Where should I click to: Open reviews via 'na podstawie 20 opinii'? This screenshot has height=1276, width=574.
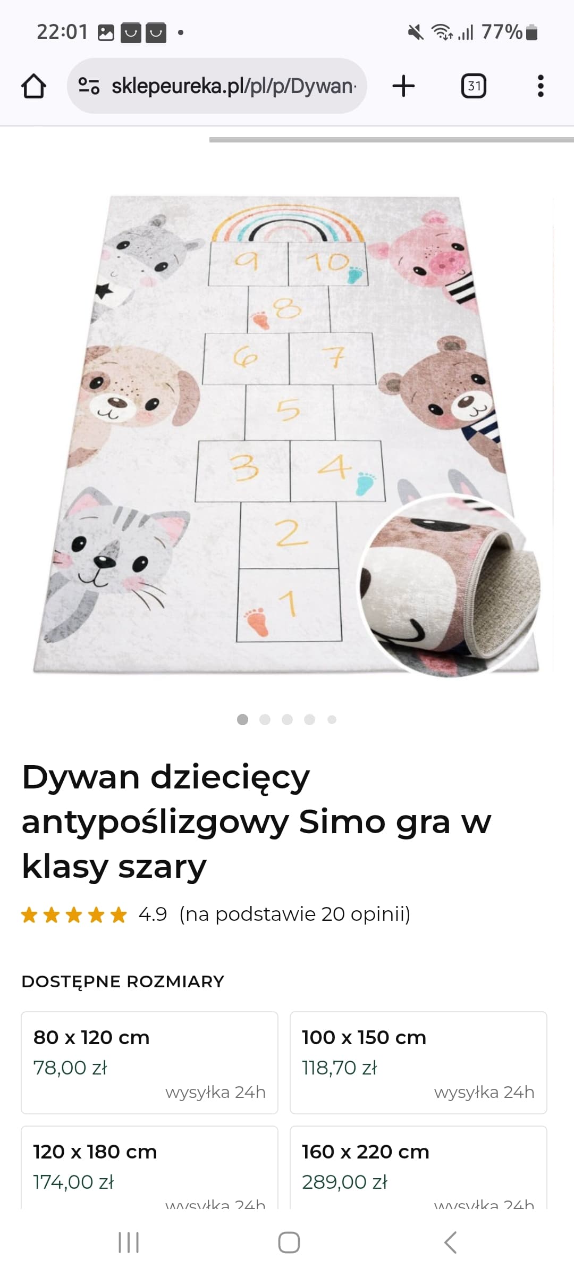pyautogui.click(x=295, y=914)
